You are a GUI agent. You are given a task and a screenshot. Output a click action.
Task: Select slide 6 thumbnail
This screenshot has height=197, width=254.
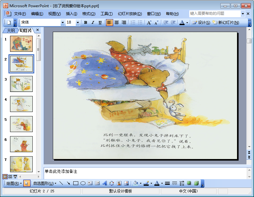(x=21, y=144)
